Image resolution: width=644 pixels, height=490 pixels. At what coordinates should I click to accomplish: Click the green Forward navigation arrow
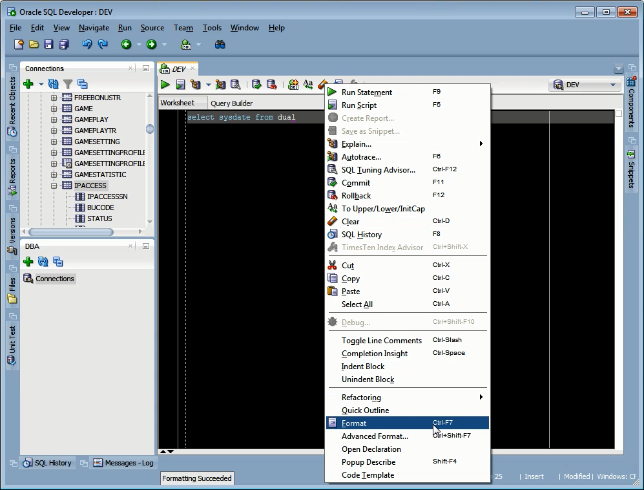point(152,45)
